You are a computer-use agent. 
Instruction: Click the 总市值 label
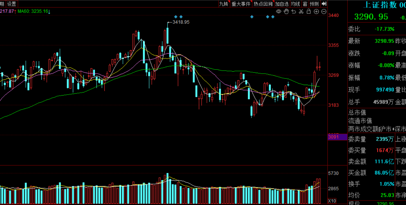coord(357,113)
